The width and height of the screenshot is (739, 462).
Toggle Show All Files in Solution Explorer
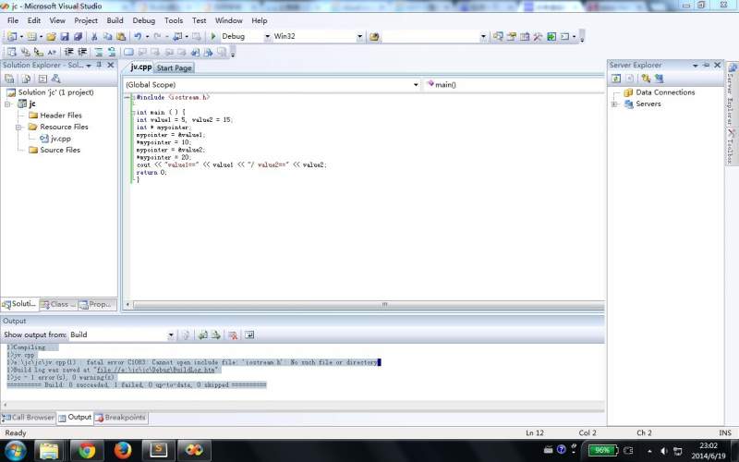coord(26,79)
